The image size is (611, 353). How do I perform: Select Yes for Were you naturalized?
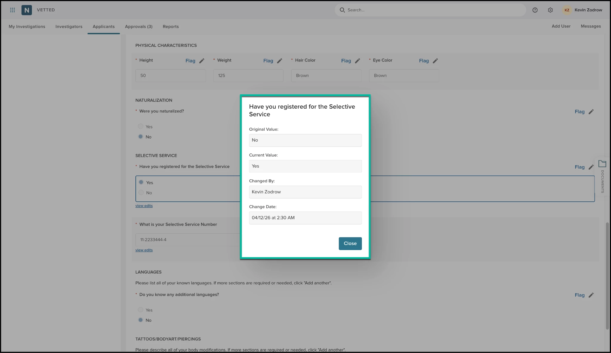point(141,127)
